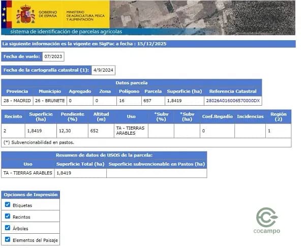Click the Opciones de Impresión header
Viewport: 305px width, 248px height.
pos(30,195)
